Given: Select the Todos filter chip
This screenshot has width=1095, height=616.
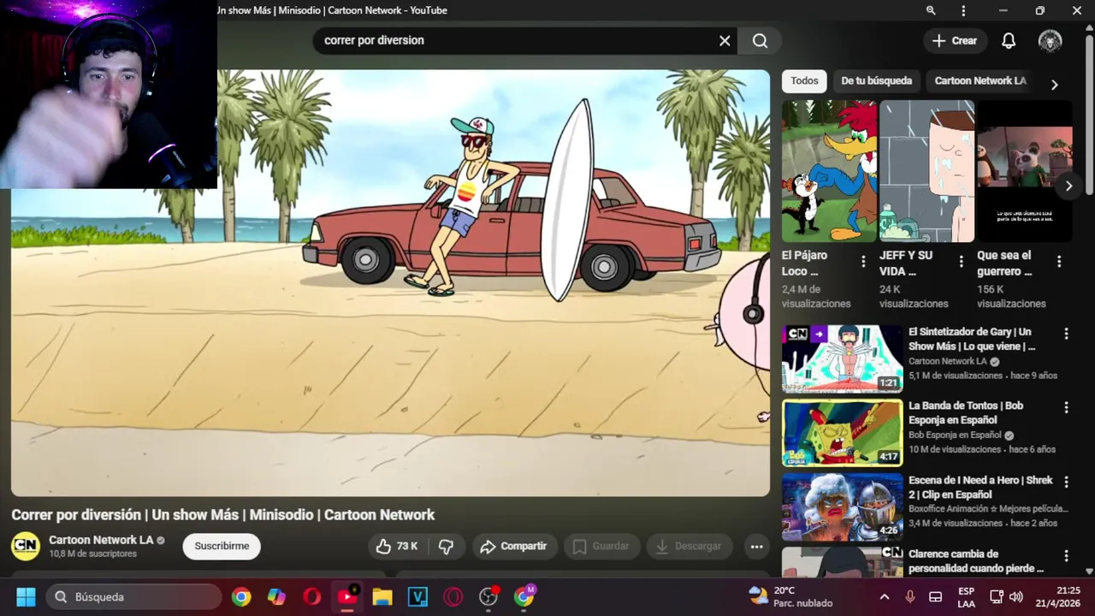Looking at the screenshot, I should point(804,80).
